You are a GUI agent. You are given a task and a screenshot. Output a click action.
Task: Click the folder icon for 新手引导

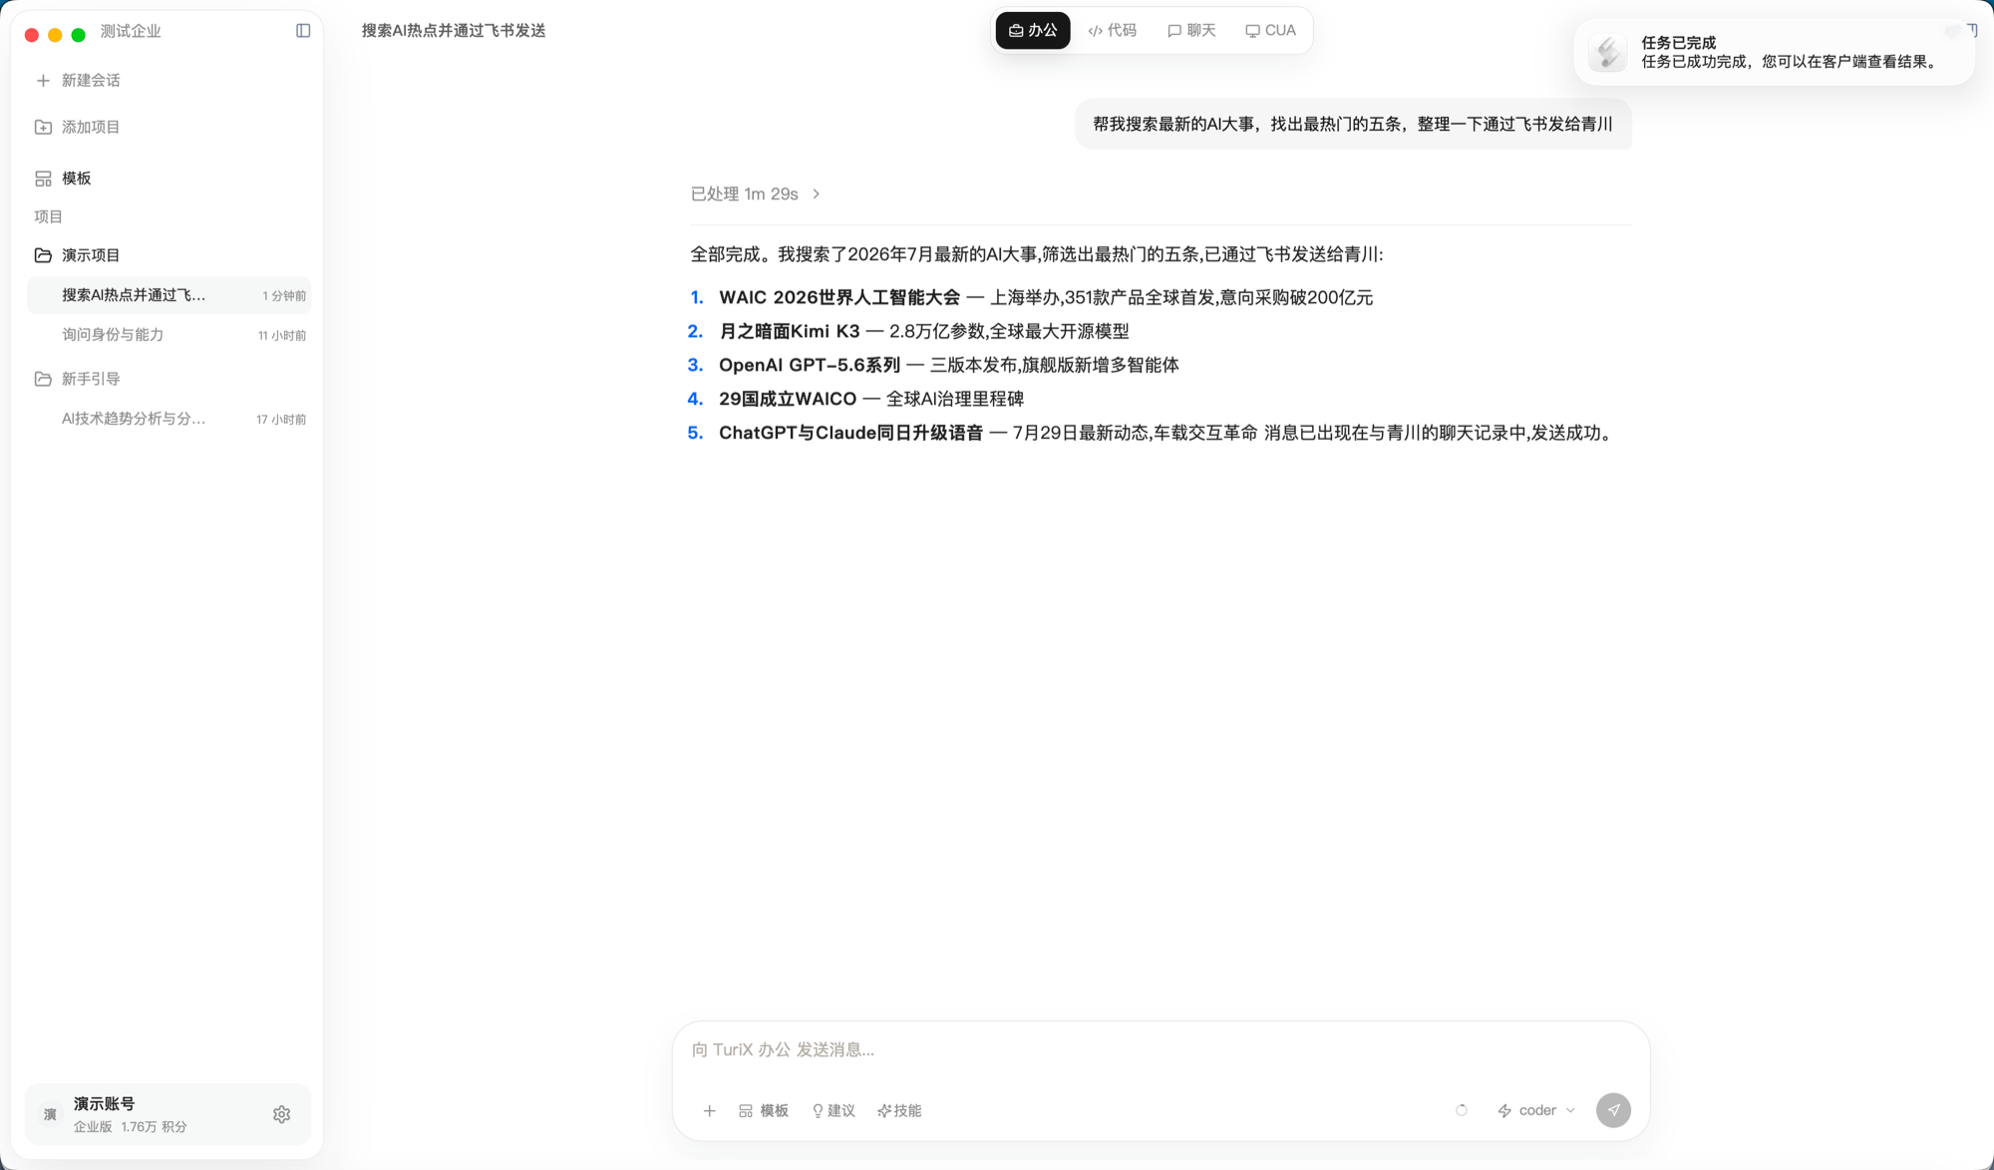(x=43, y=379)
